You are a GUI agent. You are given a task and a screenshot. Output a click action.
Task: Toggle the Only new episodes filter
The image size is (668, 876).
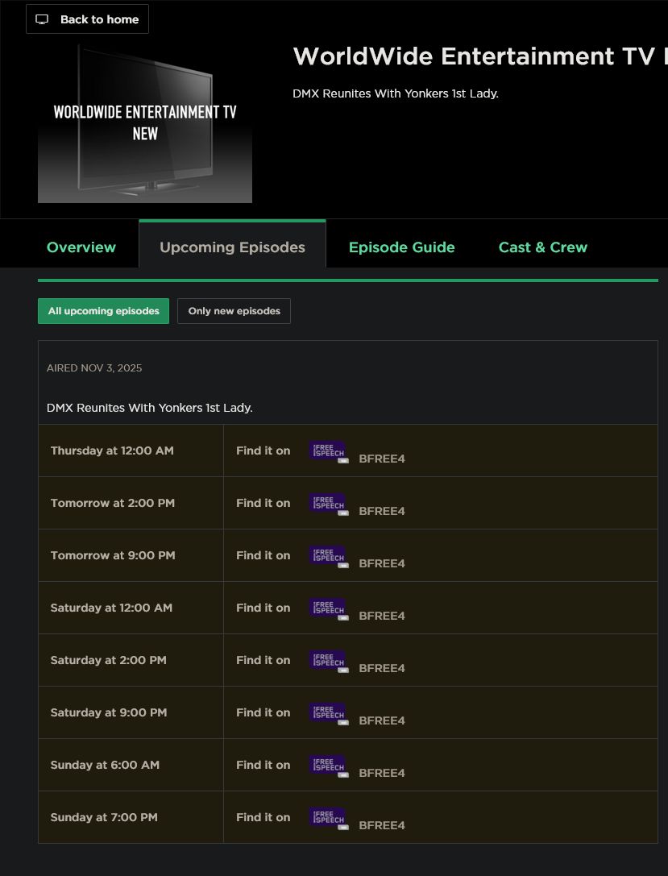click(234, 311)
